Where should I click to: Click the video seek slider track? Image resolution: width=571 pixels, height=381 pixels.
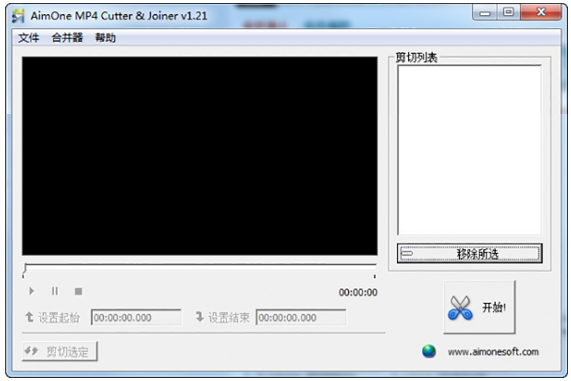tap(199, 266)
